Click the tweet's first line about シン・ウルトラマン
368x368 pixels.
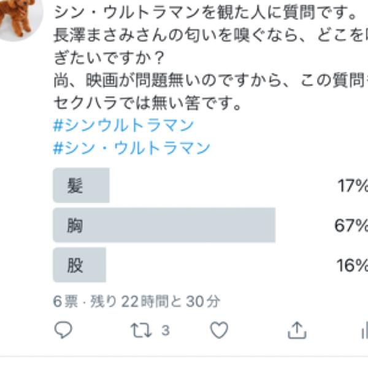pyautogui.click(x=205, y=12)
